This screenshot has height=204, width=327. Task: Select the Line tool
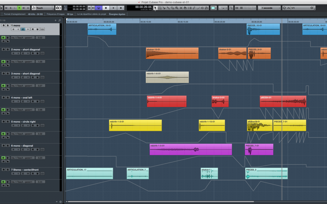198,8
